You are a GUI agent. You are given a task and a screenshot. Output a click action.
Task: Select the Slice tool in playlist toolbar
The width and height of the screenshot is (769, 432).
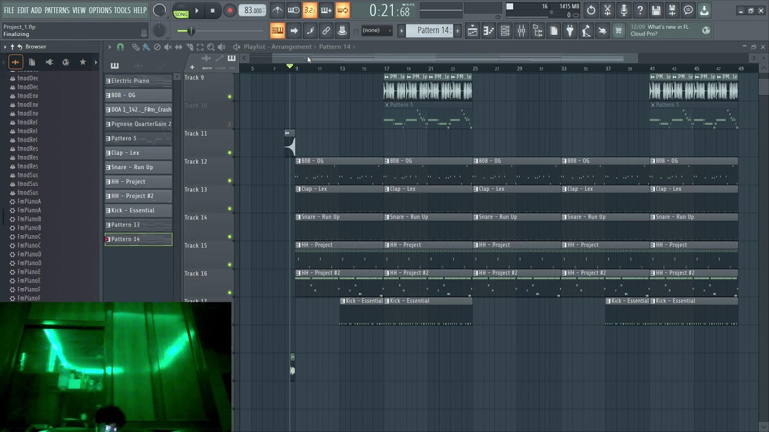click(x=189, y=47)
